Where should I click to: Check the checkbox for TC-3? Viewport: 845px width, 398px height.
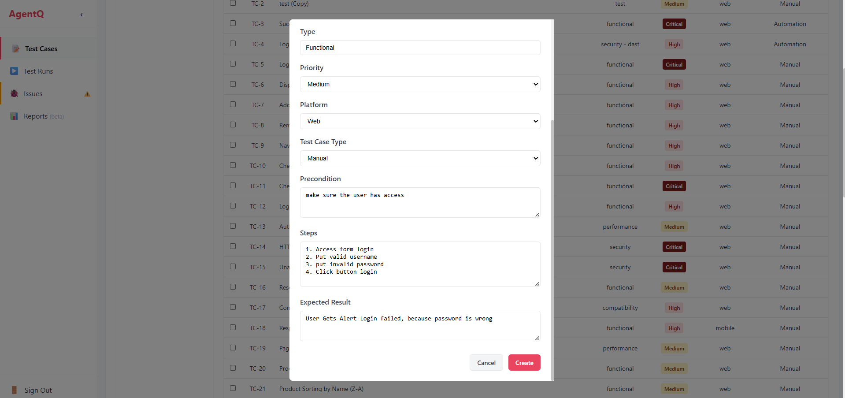click(233, 23)
